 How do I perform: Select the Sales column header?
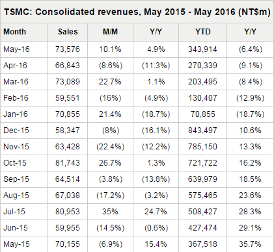[x=68, y=32]
